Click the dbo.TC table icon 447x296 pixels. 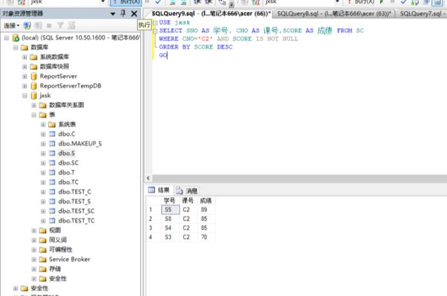(x=52, y=182)
